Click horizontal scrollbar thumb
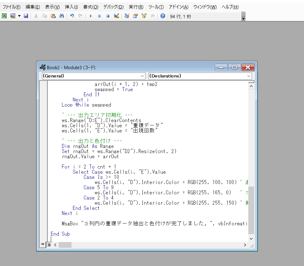 point(65,245)
